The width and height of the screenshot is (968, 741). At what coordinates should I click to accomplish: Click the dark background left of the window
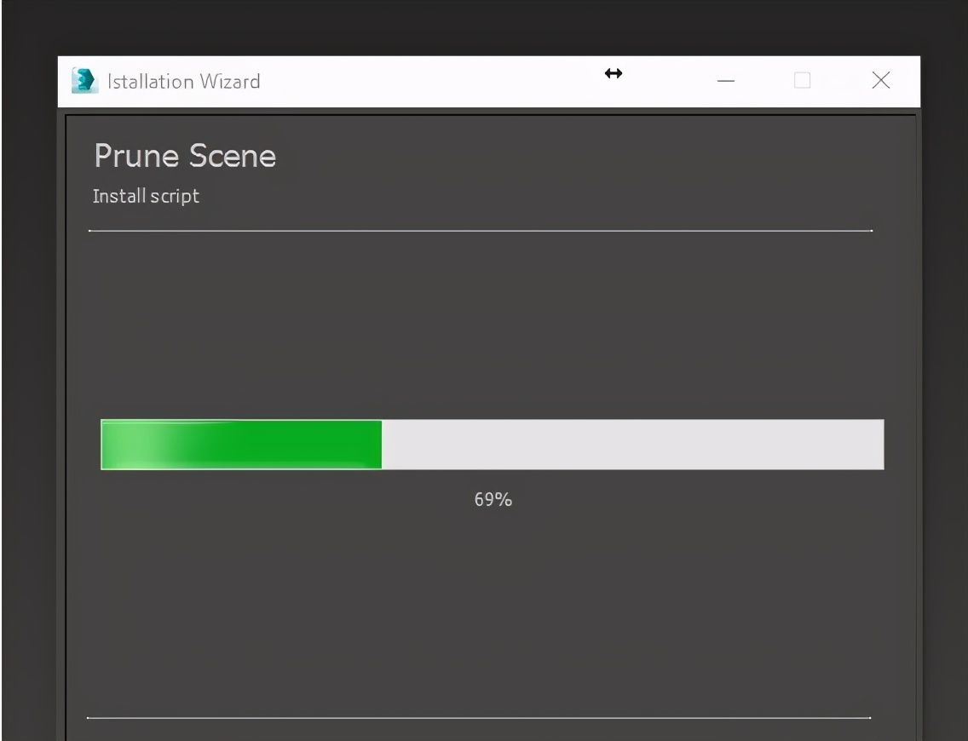point(28,383)
